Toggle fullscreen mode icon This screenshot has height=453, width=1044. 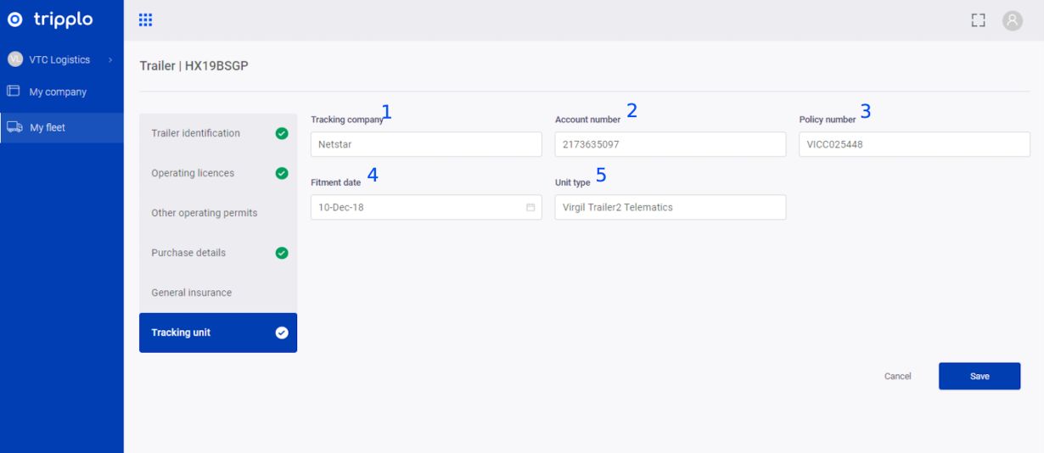tap(978, 20)
